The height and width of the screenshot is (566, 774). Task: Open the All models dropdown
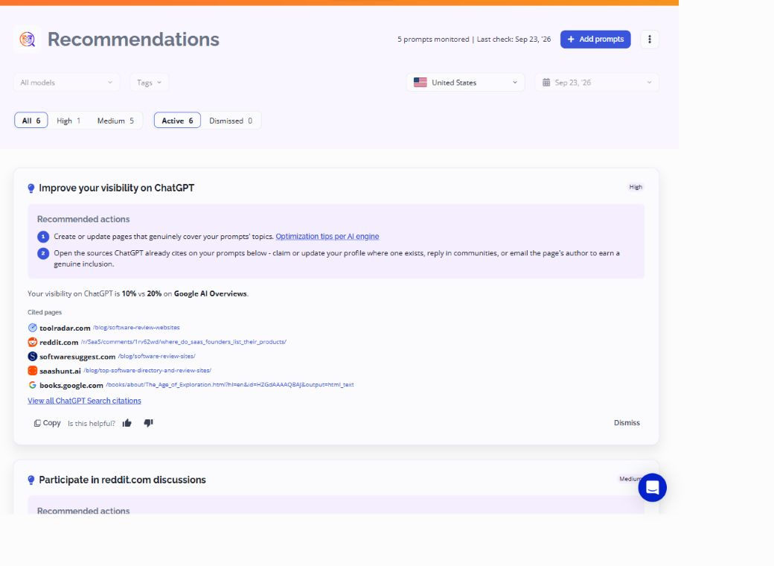point(67,83)
